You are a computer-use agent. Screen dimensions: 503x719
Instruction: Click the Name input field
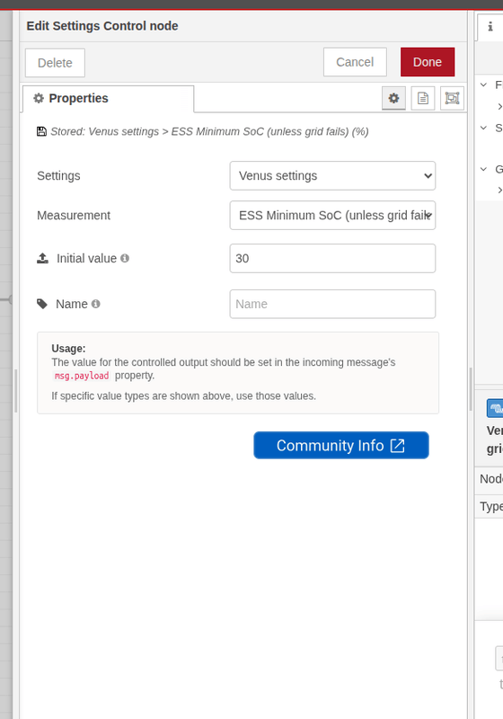(332, 304)
